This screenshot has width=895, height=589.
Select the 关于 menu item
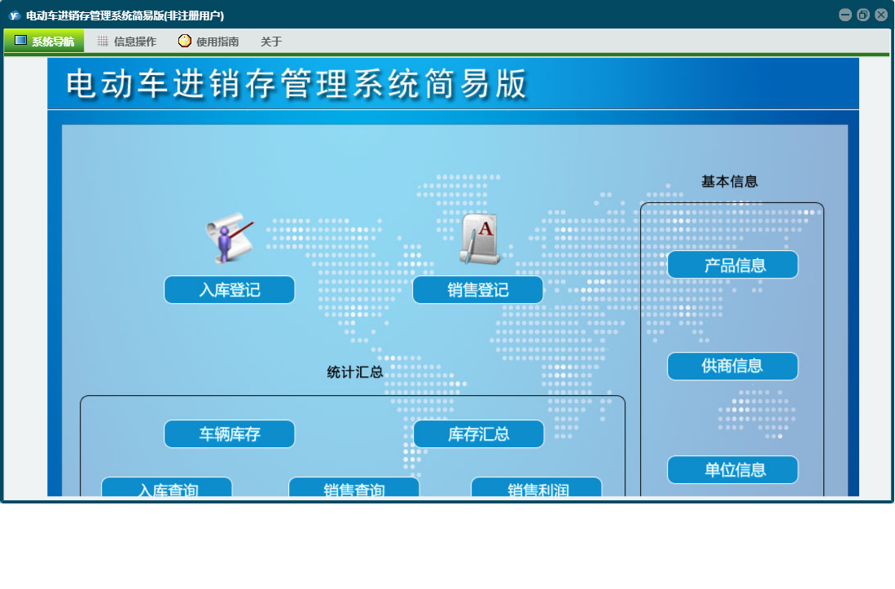coord(271,42)
